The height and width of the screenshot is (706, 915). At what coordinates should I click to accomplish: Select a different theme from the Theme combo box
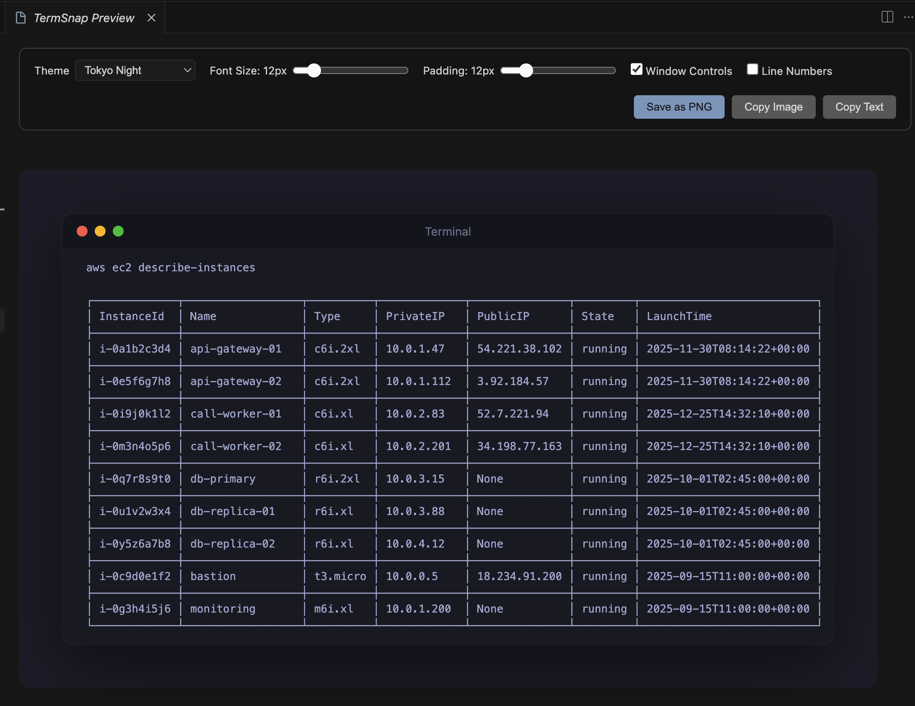[x=135, y=70]
